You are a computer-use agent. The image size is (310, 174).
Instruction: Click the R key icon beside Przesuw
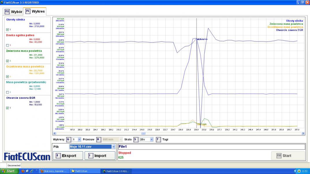pos(98,139)
